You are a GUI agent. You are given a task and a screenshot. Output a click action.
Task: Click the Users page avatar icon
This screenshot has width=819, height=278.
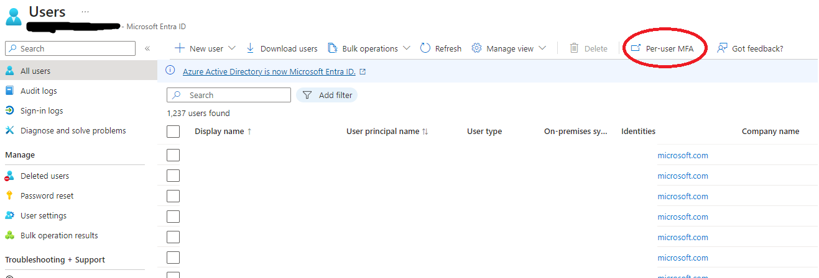point(14,16)
